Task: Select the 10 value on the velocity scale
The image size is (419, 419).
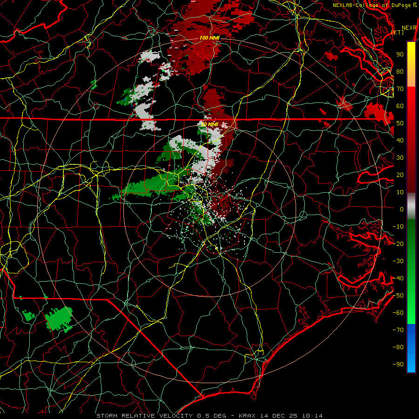Action: 400,192
